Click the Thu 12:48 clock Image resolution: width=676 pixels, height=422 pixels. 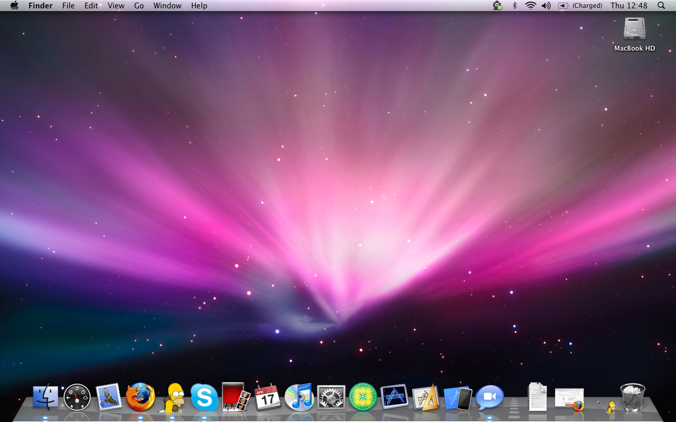[629, 6]
